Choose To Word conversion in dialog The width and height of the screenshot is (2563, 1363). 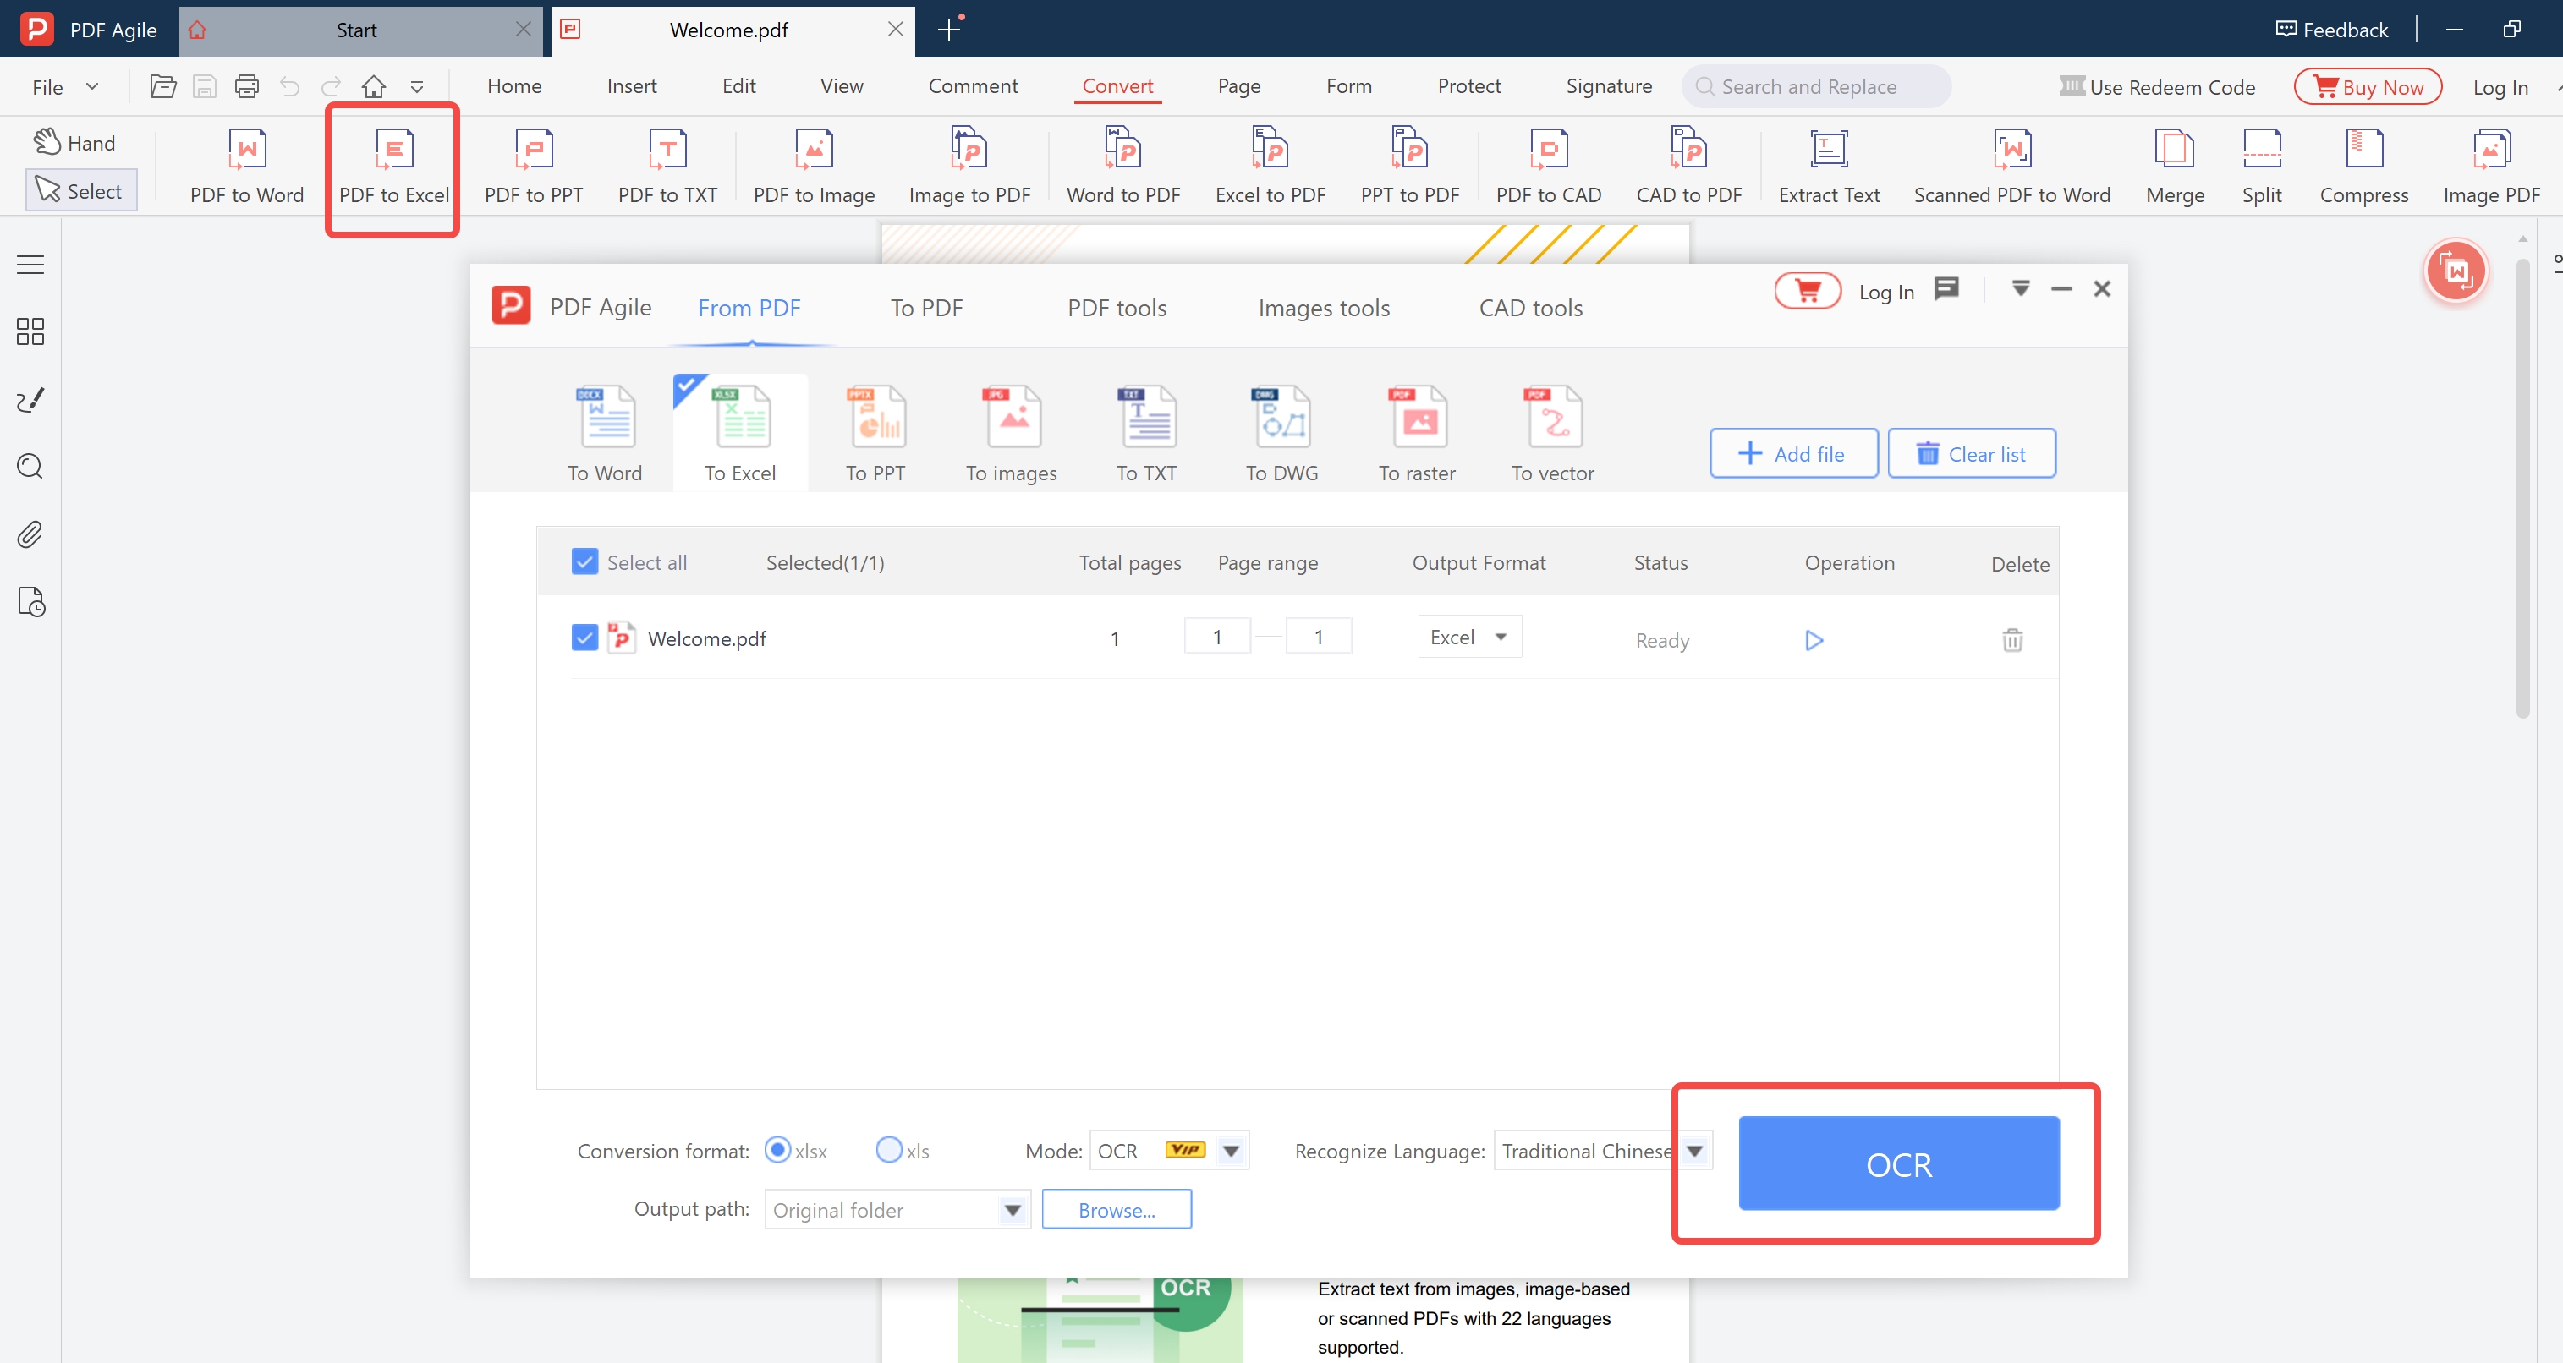click(605, 434)
